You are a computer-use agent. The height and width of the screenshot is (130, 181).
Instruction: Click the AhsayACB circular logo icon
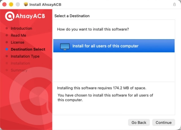(9, 16)
